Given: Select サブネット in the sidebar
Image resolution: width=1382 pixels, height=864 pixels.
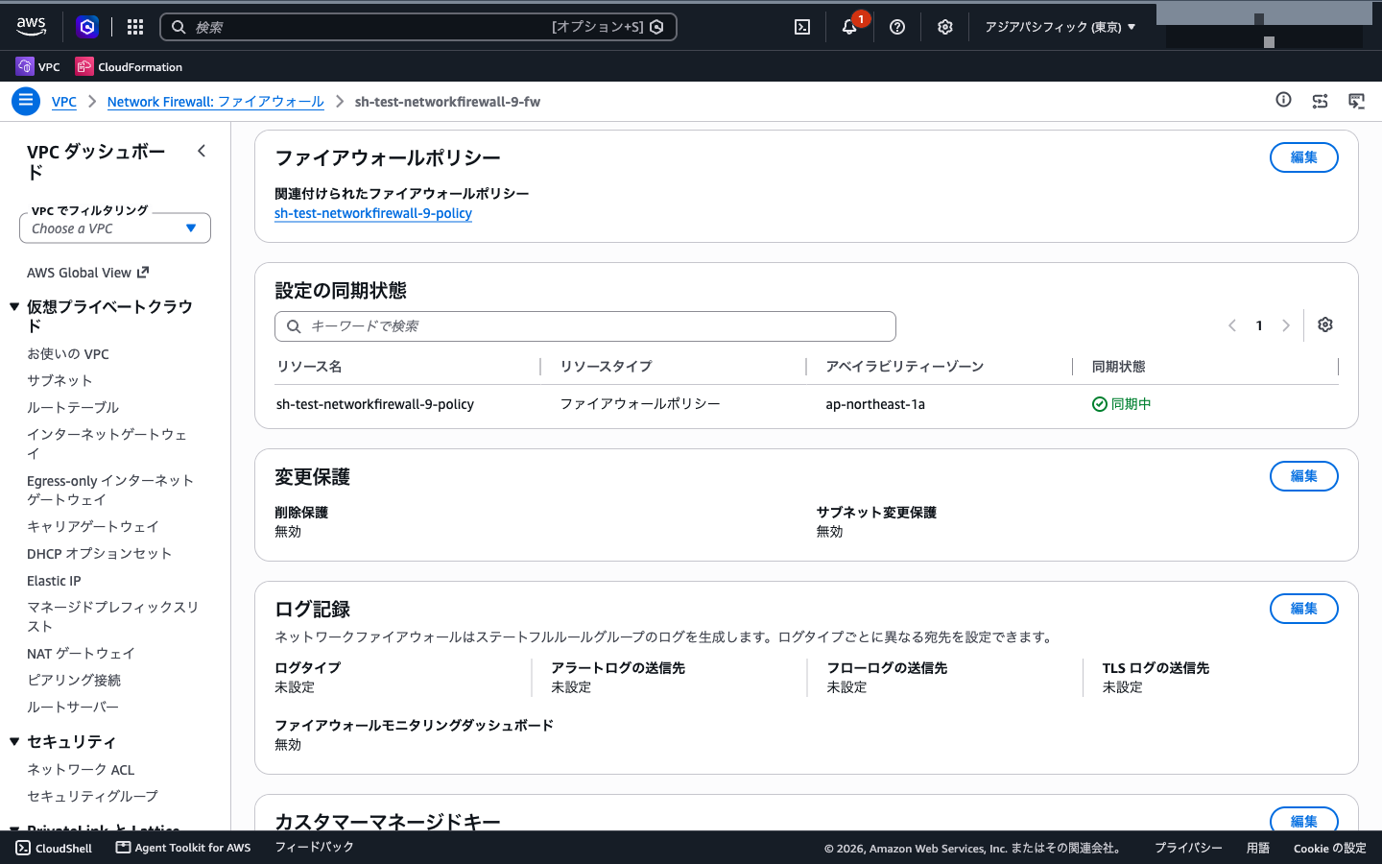Looking at the screenshot, I should coord(60,380).
